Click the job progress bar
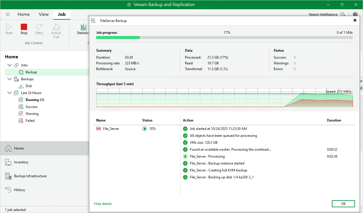This screenshot has width=363, height=213. (224, 38)
